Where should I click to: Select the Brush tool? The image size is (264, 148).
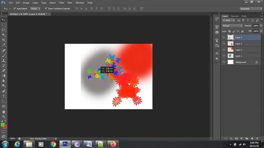4,55
